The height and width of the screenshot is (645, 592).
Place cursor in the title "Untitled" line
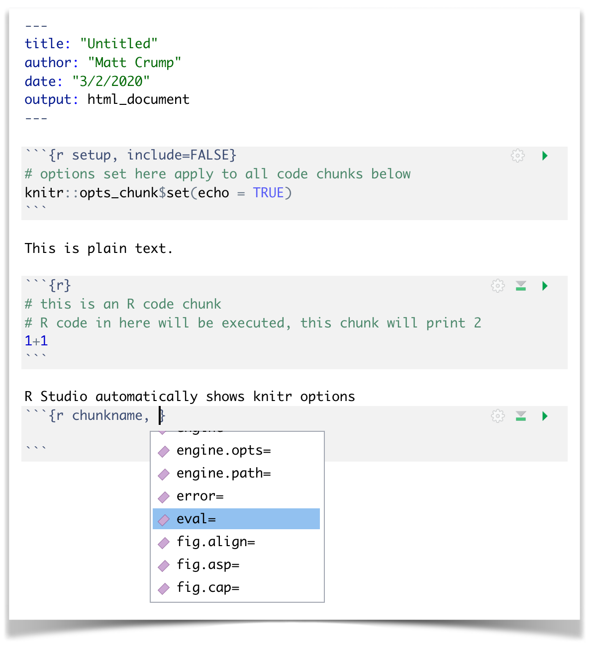coord(91,44)
